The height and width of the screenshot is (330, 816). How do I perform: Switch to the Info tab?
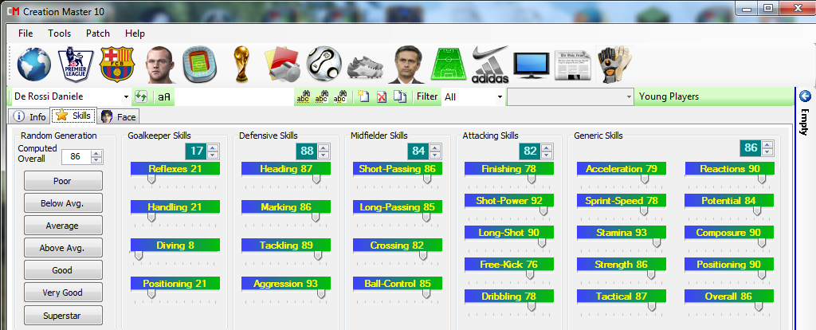point(30,116)
